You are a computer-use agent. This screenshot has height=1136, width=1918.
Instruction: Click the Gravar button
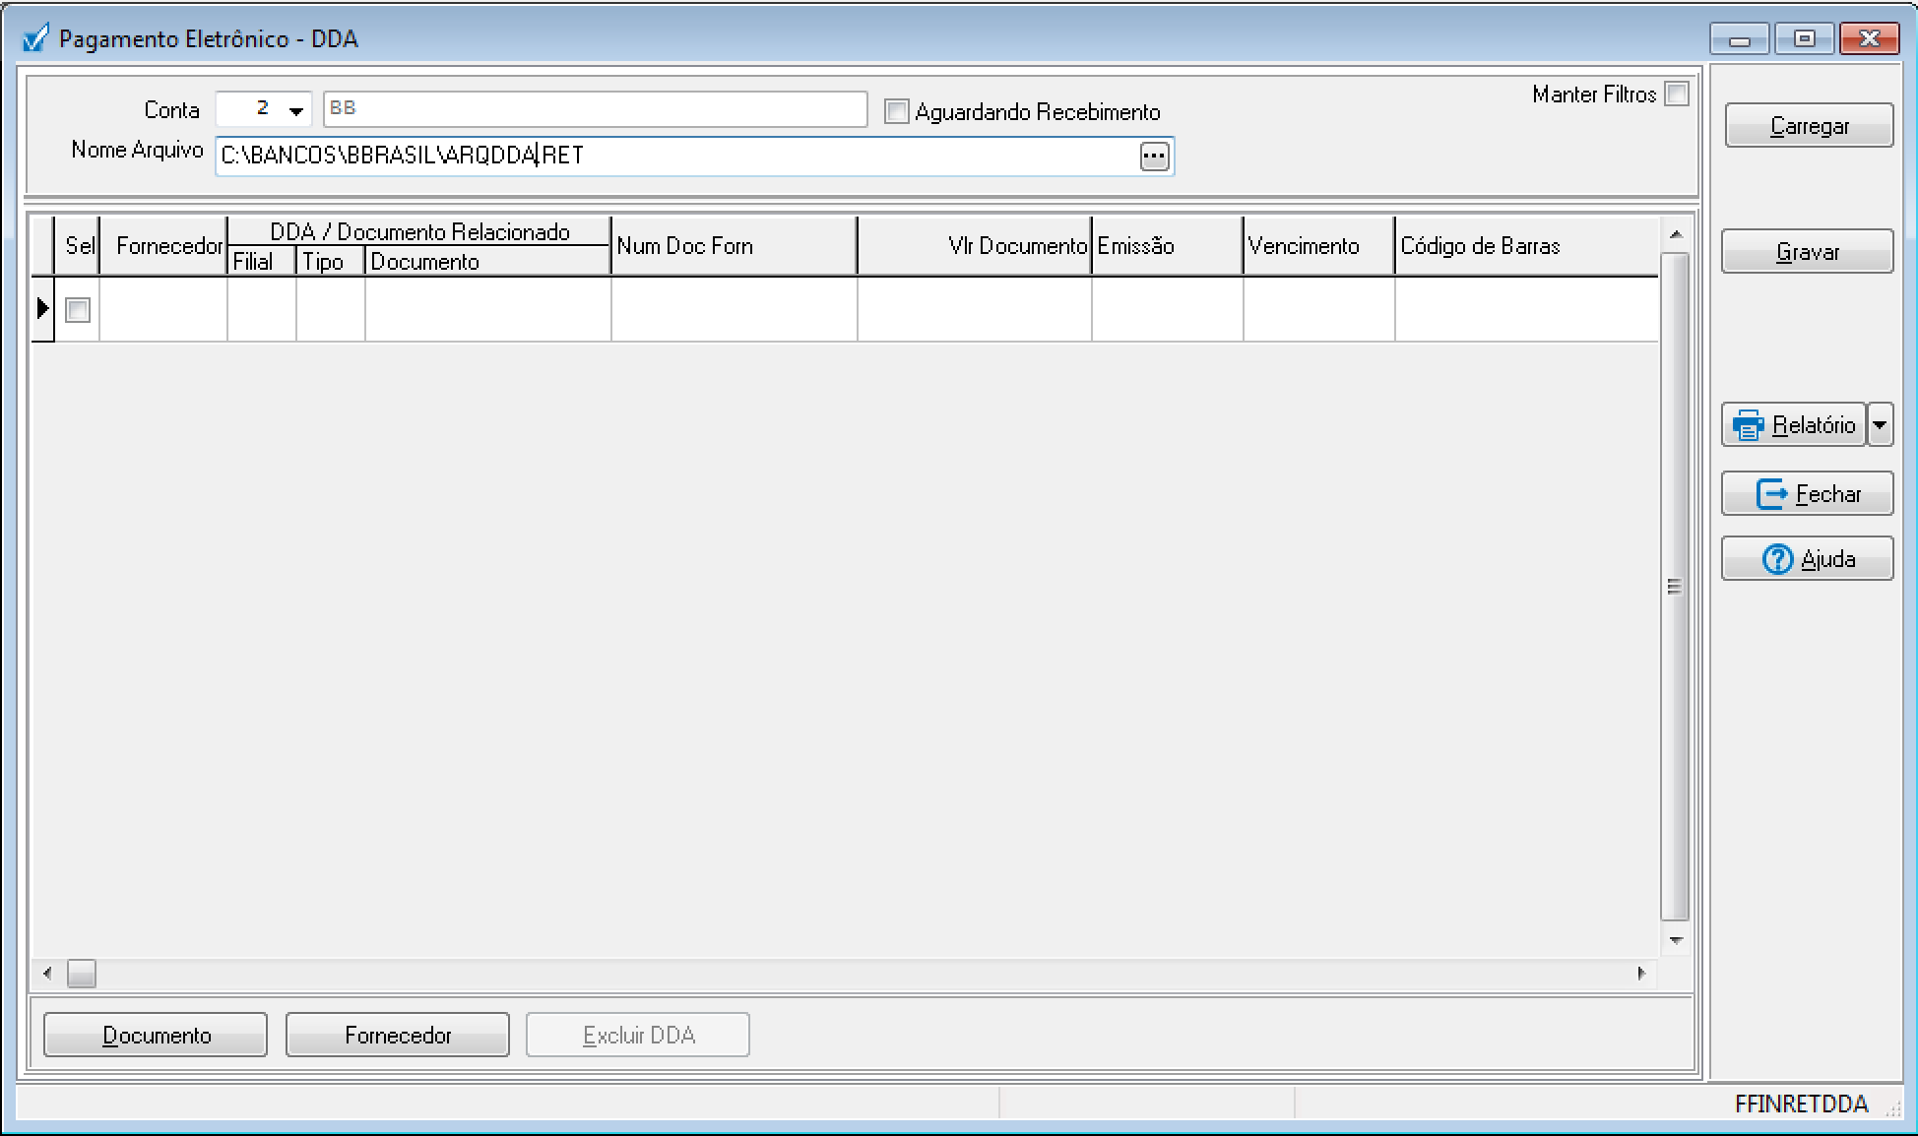(x=1807, y=252)
